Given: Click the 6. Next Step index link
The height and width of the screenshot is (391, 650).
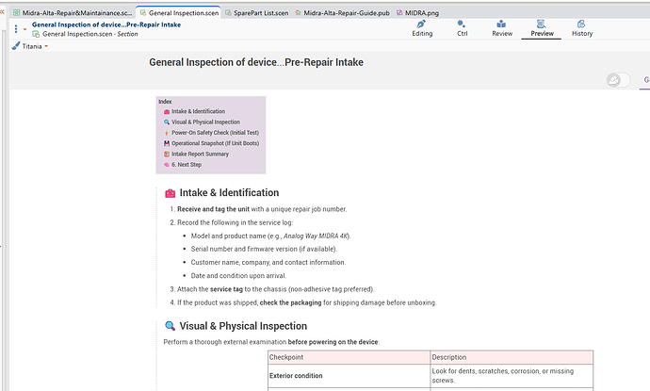Looking at the screenshot, I should [187, 165].
